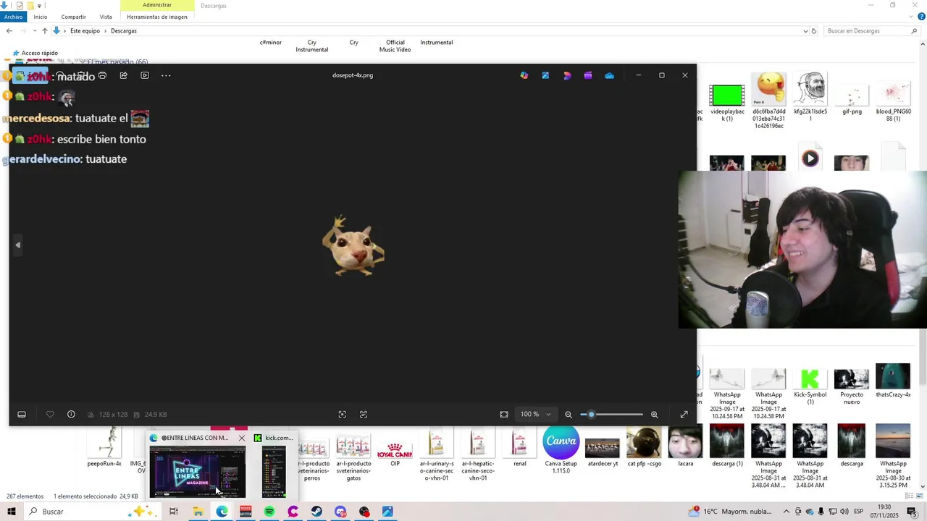Select the videoplayback (1) green file
The height and width of the screenshot is (521, 927).
727,101
